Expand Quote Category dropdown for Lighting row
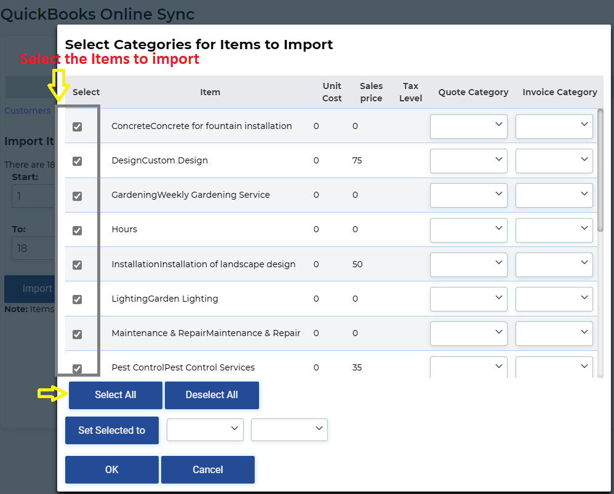The width and height of the screenshot is (614, 494). [x=468, y=299]
